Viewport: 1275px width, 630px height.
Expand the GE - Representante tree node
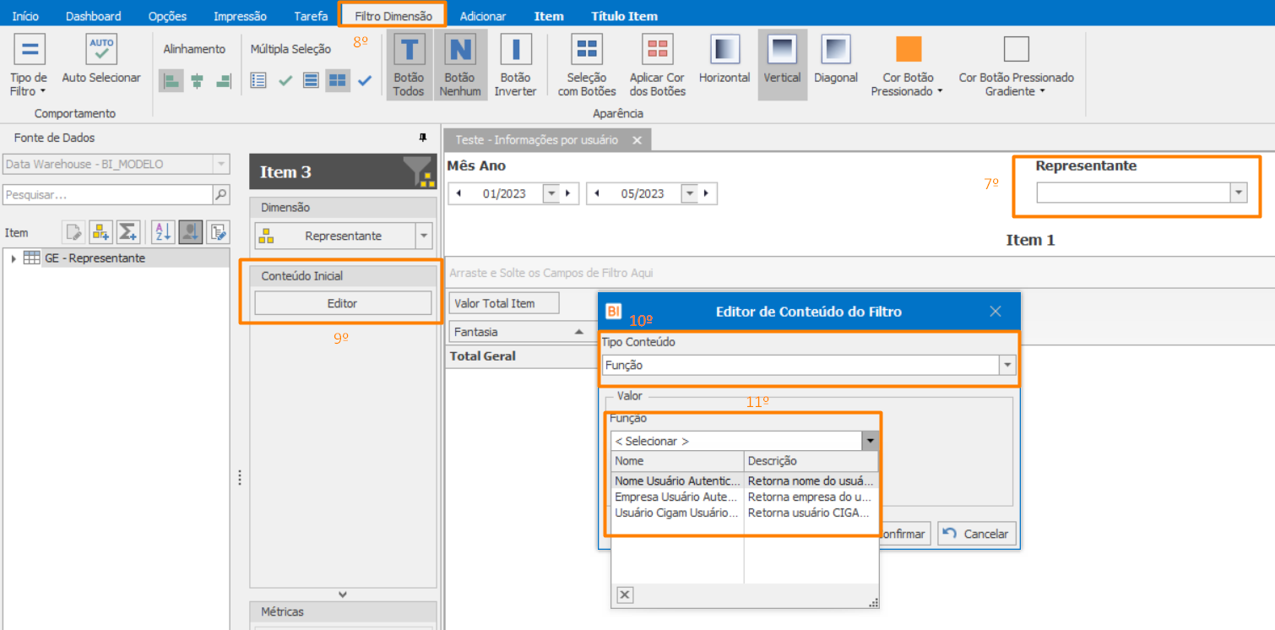[x=13, y=258]
